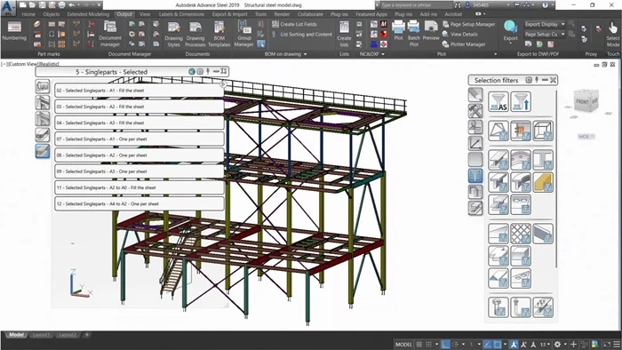
Task: Click the Undo arrow in the quick access toolbar
Action: 72,5
